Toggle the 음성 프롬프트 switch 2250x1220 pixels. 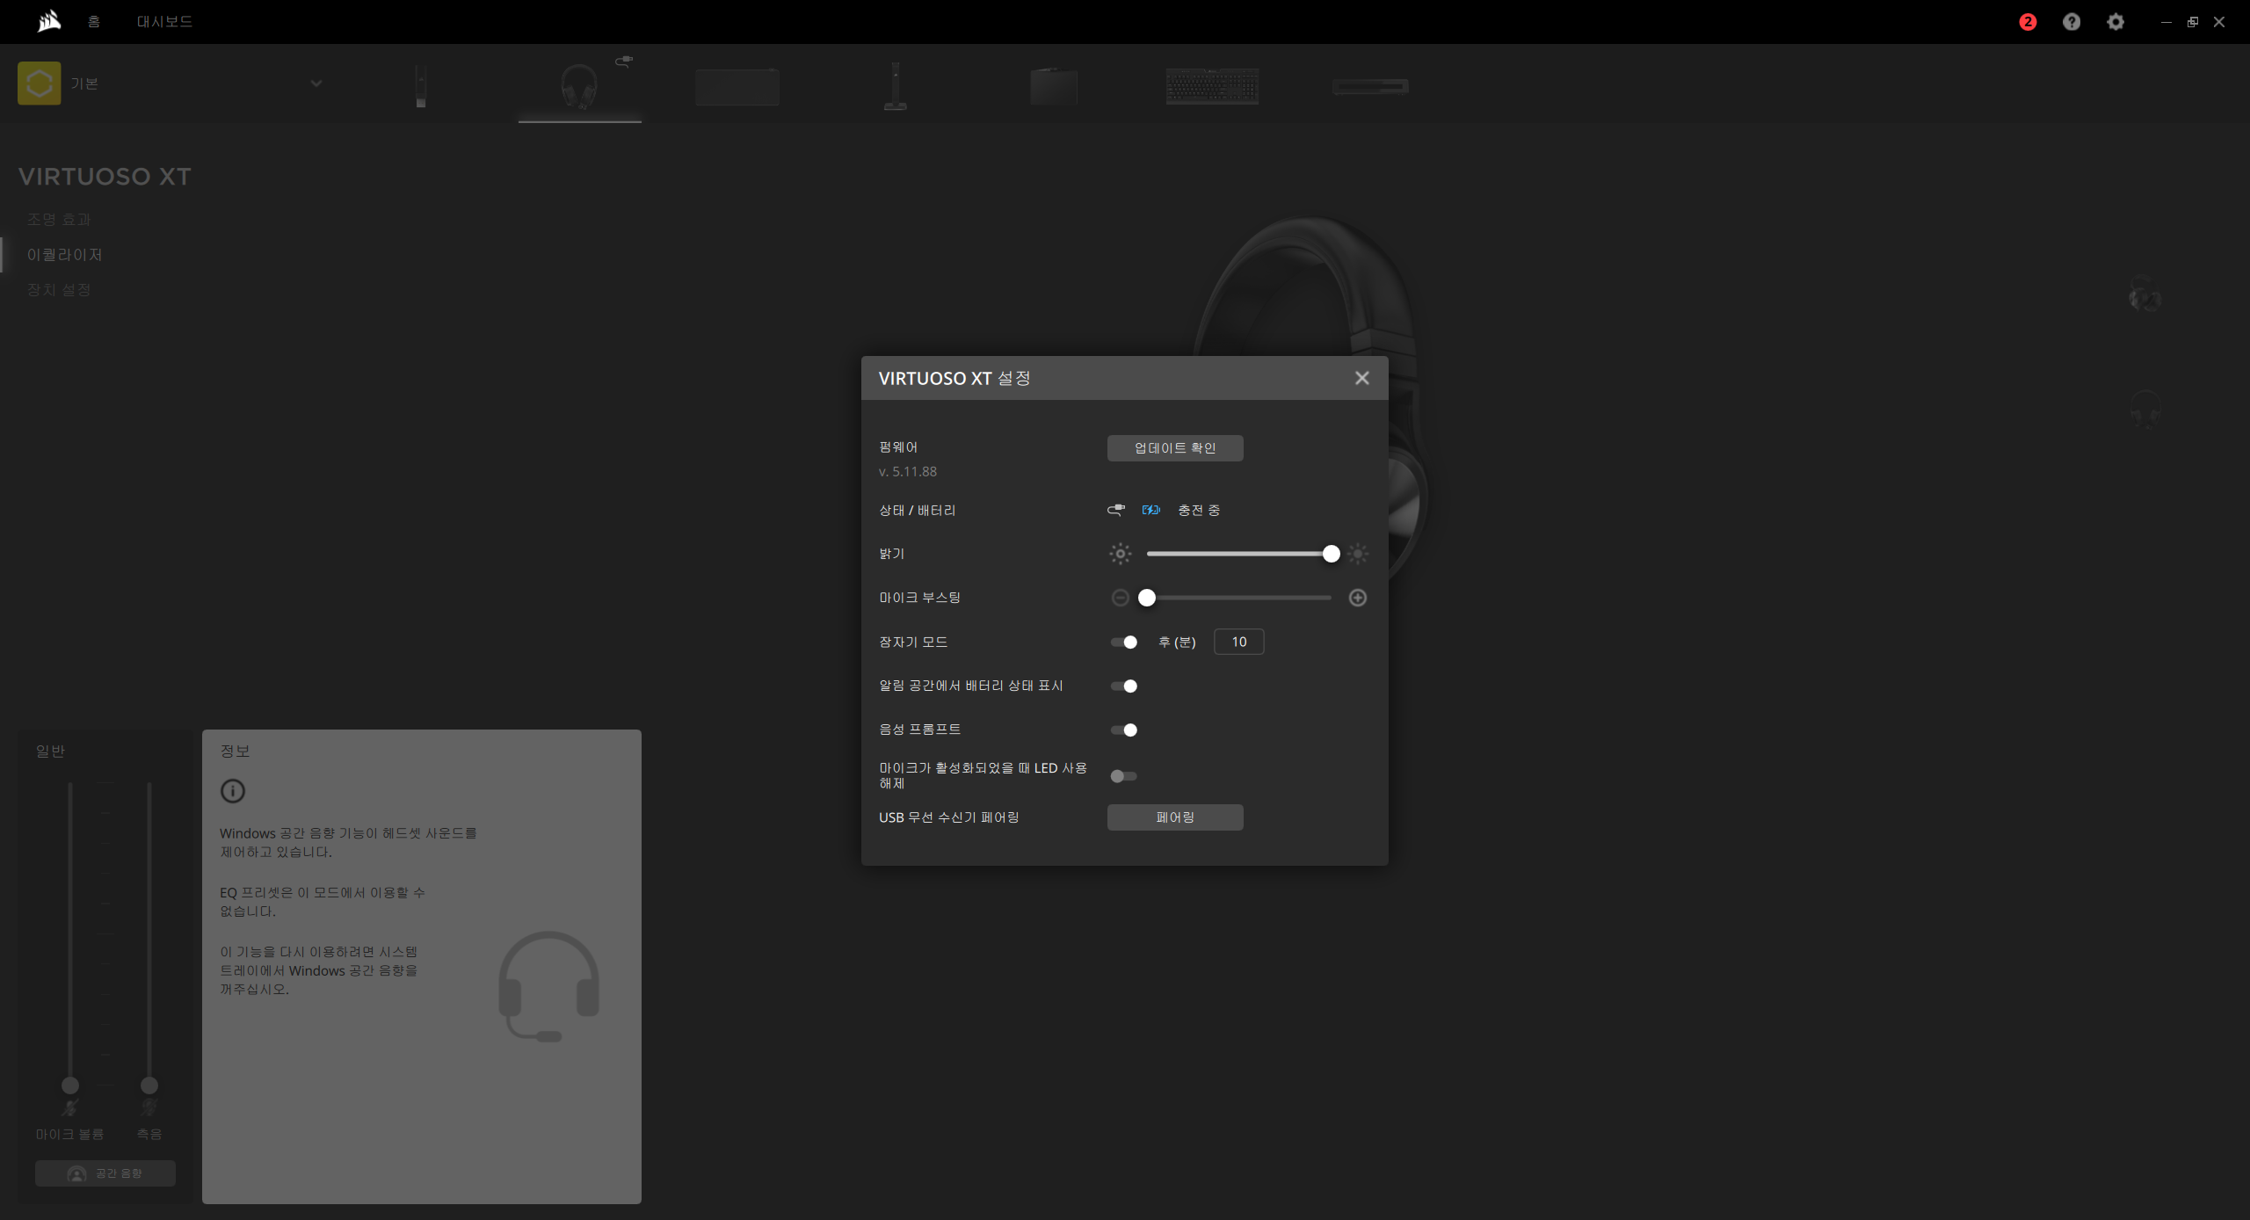coord(1124,730)
